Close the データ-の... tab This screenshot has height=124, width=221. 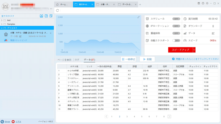pos(136,4)
